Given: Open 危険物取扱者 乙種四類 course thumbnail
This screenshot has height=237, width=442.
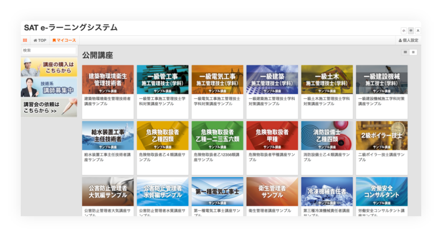Looking at the screenshot, I should point(163,135).
